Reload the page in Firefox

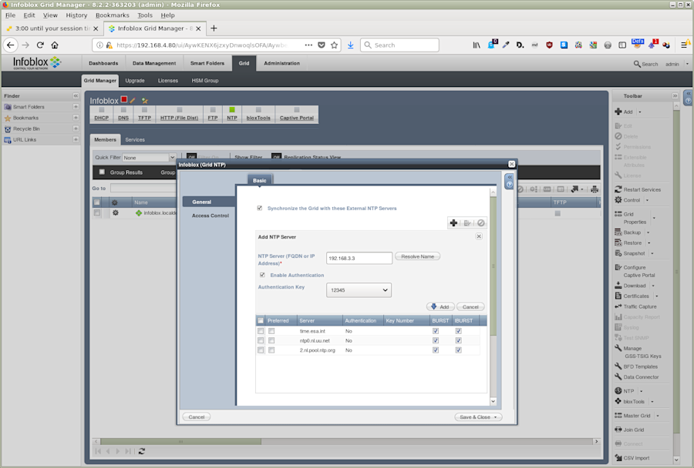[x=40, y=45]
